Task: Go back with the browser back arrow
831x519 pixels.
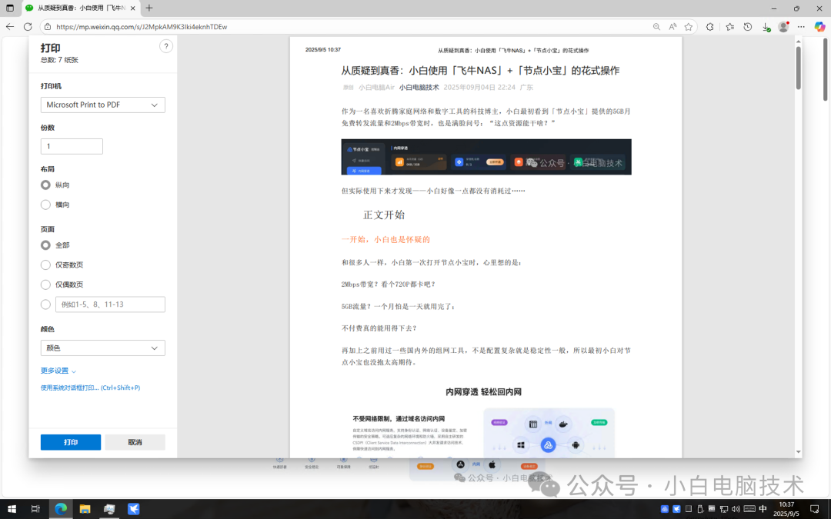Action: 10,26
